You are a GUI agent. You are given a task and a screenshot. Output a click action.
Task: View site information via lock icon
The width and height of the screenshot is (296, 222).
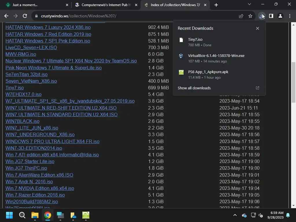pyautogui.click(x=36, y=16)
